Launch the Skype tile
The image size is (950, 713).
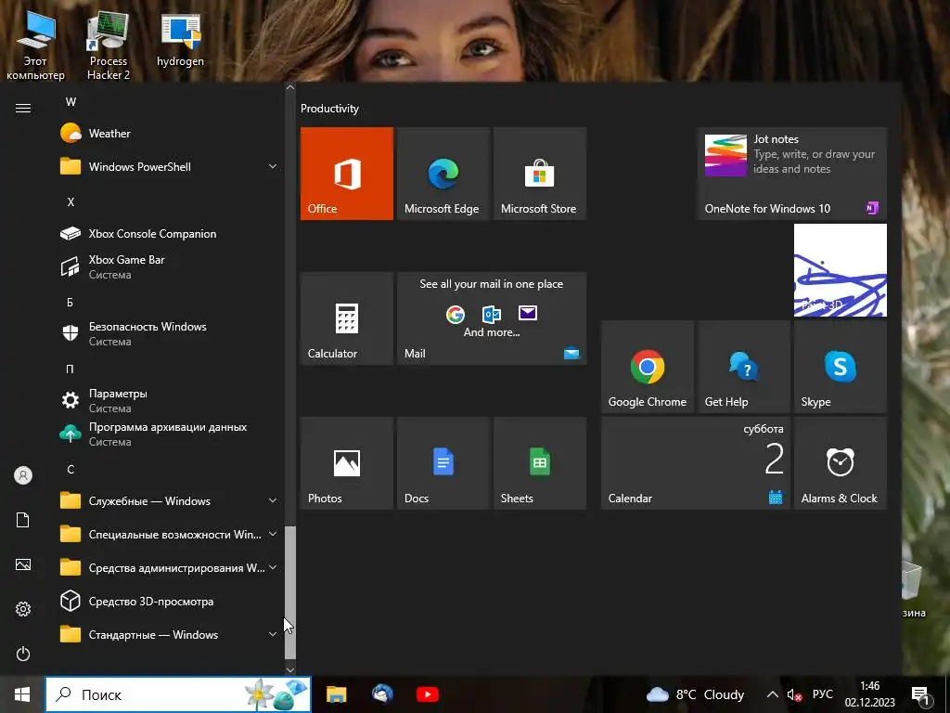841,367
